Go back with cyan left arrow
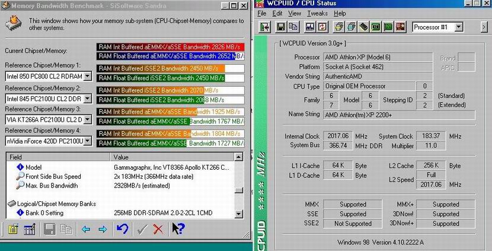The width and height of the screenshot is (492, 251). 86,229
